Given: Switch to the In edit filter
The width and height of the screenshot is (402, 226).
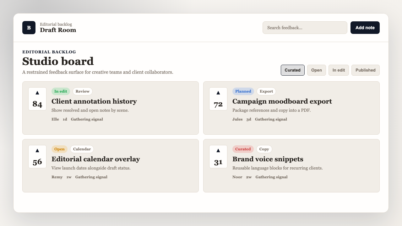Looking at the screenshot, I should [339, 70].
